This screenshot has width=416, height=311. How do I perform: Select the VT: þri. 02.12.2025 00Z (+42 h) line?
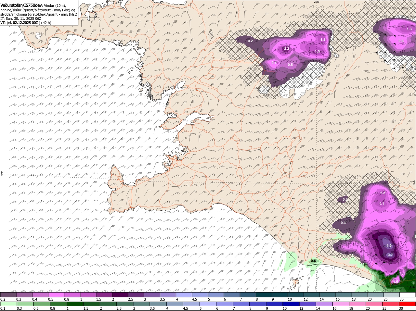(26, 23)
